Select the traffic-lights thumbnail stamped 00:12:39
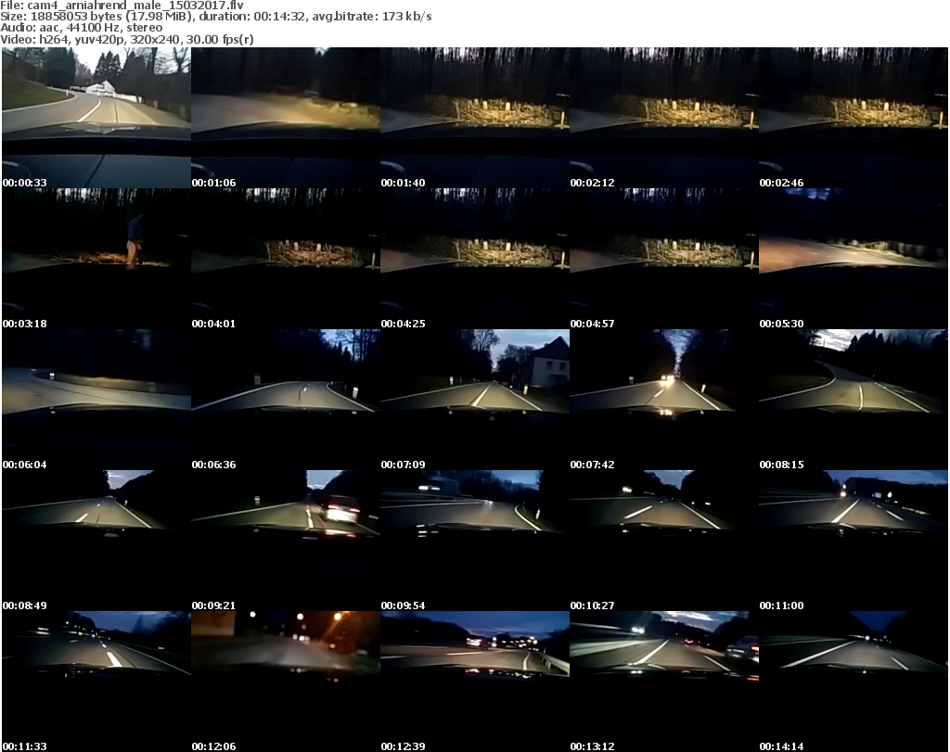Screen dimensions: 950x752 [x=474, y=682]
